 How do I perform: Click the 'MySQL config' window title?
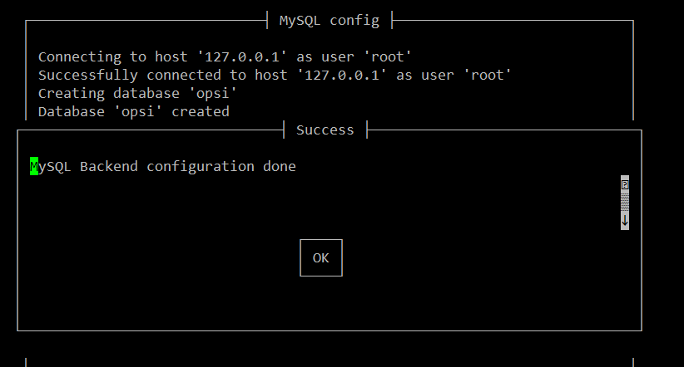330,21
